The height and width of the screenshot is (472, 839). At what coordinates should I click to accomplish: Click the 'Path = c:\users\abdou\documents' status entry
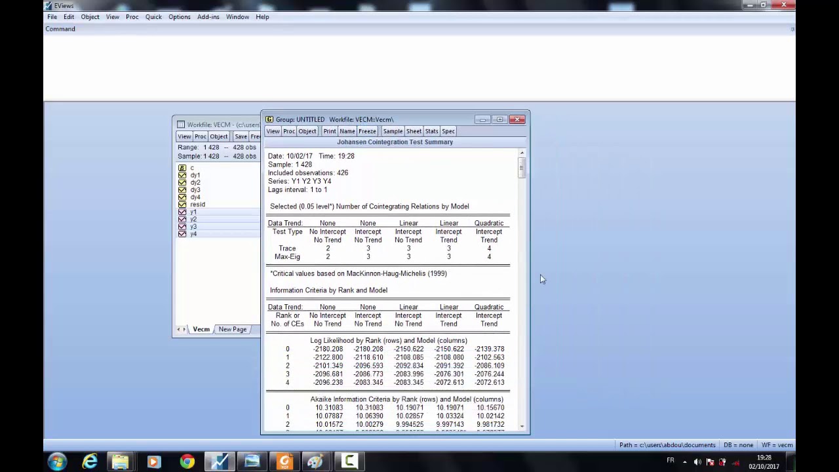(x=667, y=445)
